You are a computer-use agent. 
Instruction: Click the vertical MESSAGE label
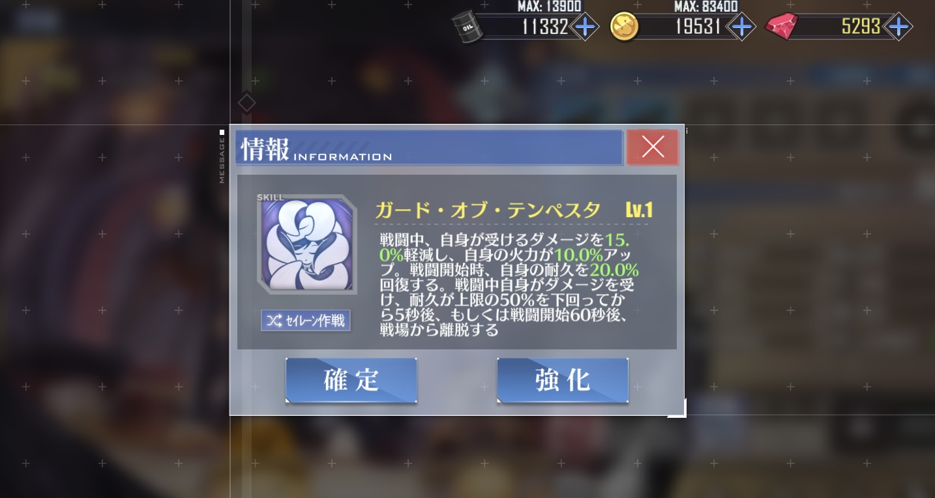point(222,160)
